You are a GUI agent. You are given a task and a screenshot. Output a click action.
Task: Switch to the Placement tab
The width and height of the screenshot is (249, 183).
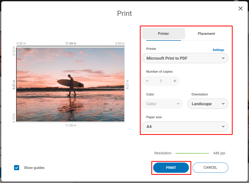click(206, 34)
